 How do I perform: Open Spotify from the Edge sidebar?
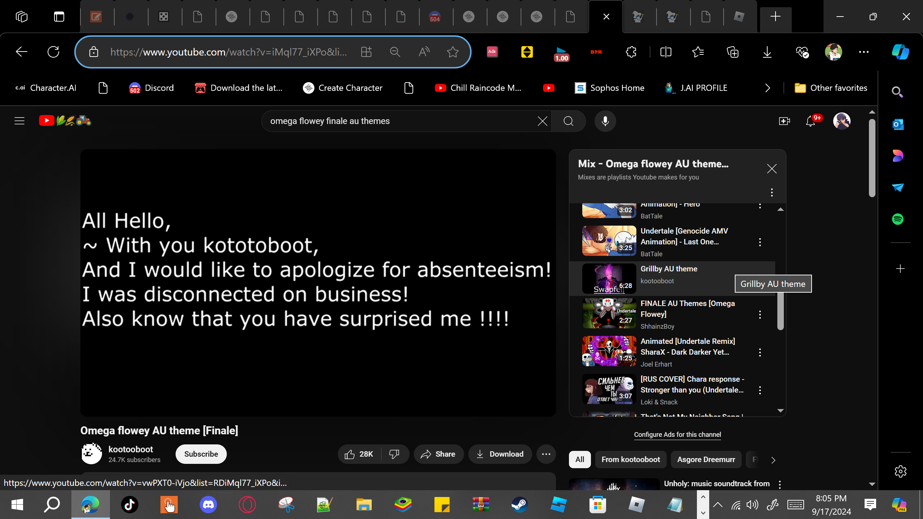(898, 219)
